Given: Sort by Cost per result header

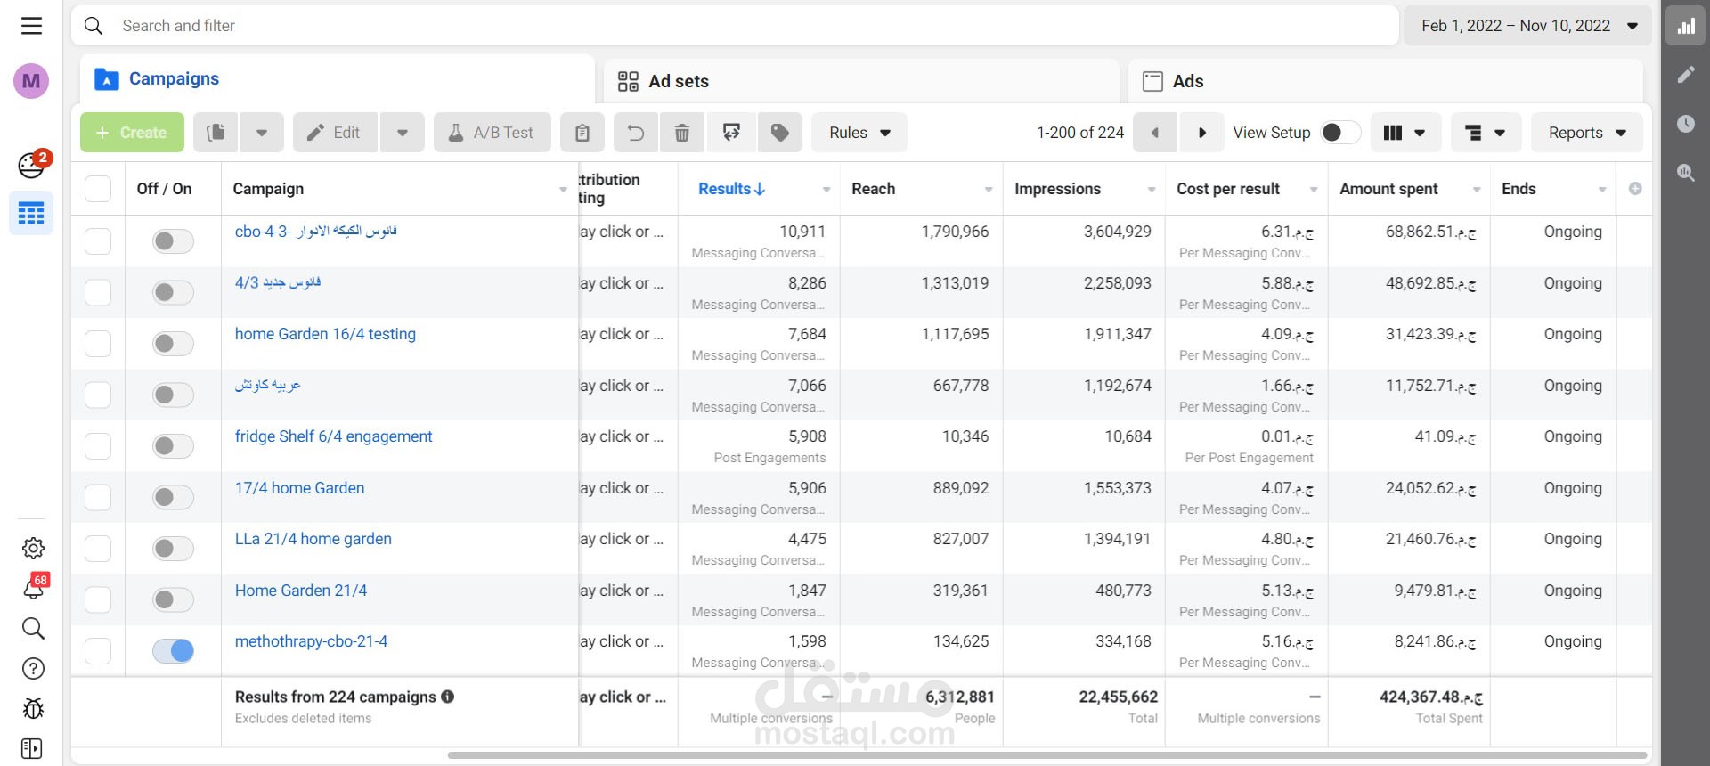Looking at the screenshot, I should click(1228, 189).
